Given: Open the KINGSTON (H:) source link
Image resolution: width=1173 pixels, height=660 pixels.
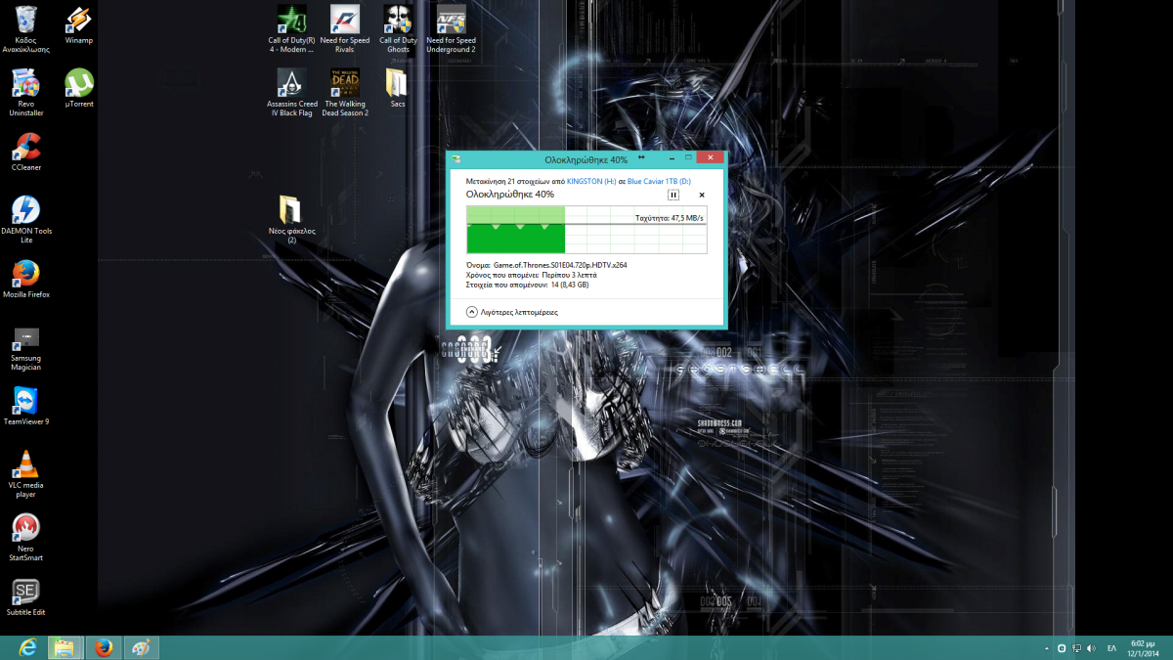Looking at the screenshot, I should click(x=590, y=181).
